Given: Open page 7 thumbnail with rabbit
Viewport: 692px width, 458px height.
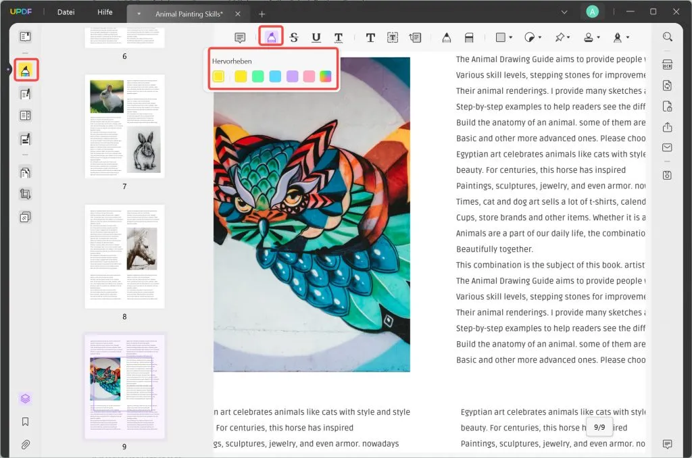Looking at the screenshot, I should click(124, 126).
